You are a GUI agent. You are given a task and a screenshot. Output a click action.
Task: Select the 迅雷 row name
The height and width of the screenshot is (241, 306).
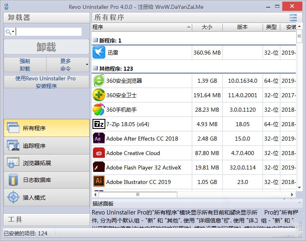(x=113, y=53)
